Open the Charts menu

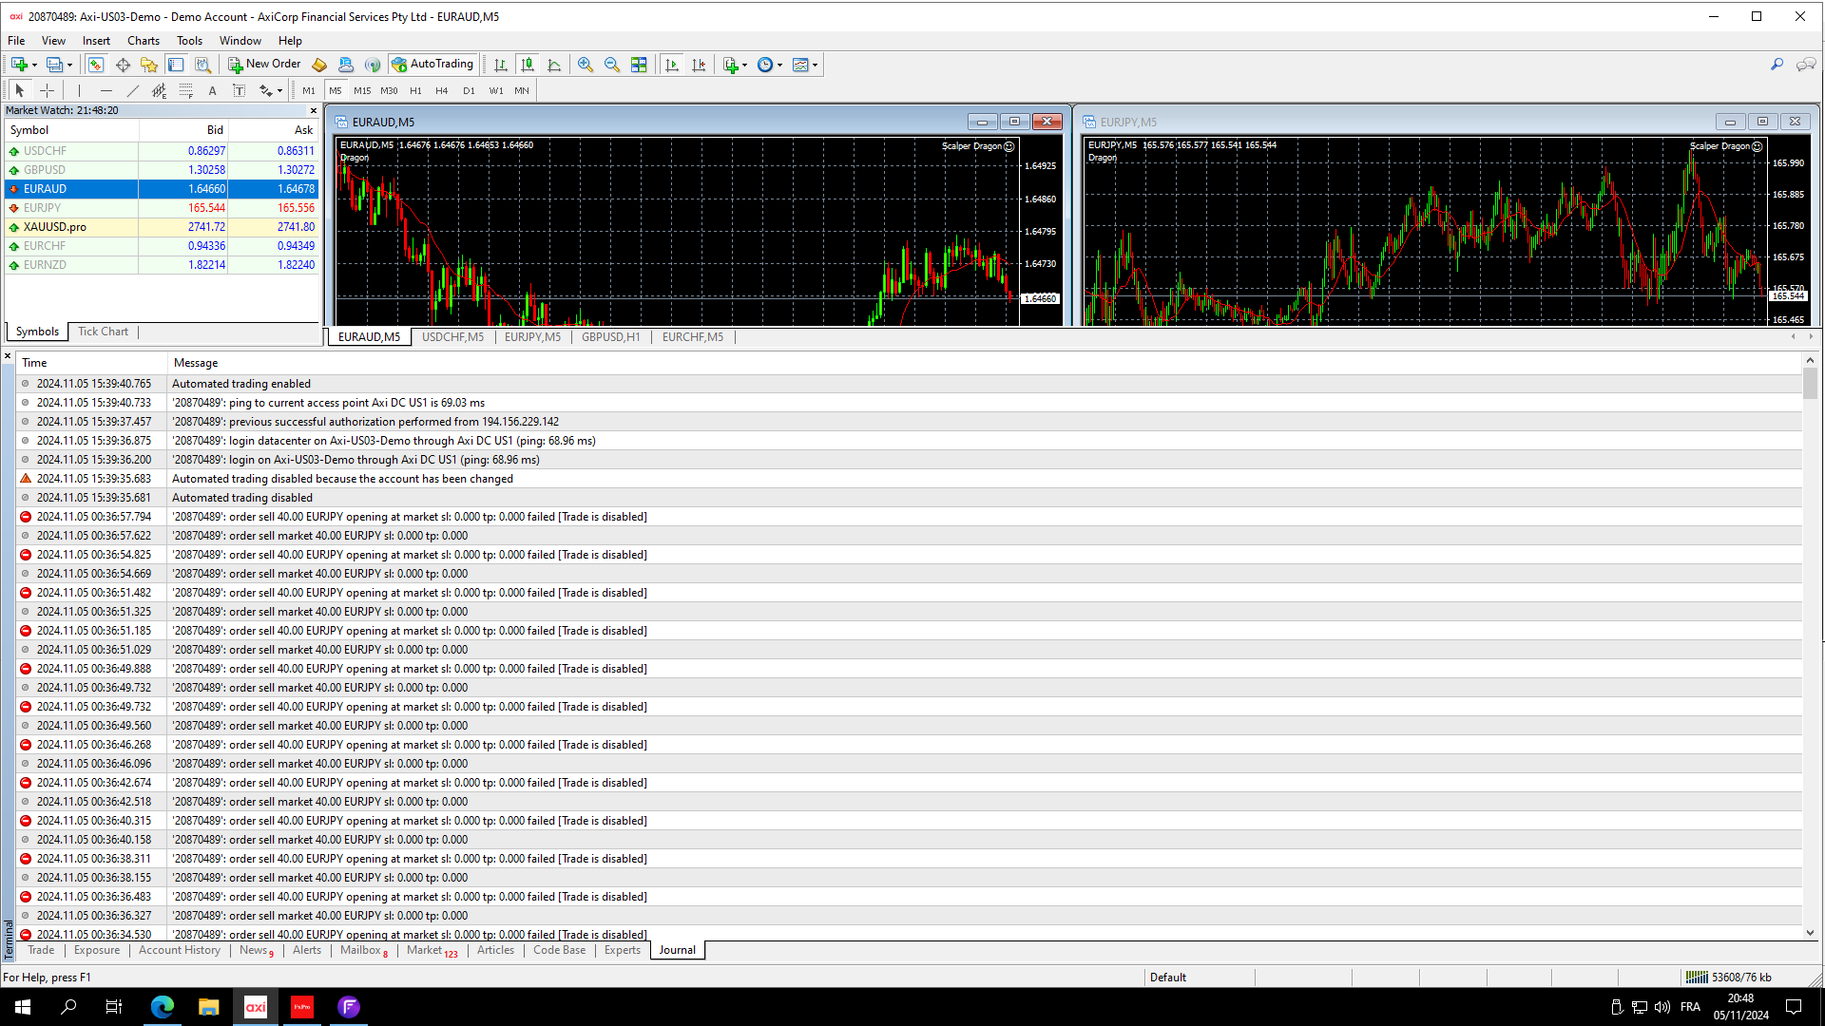(x=144, y=41)
